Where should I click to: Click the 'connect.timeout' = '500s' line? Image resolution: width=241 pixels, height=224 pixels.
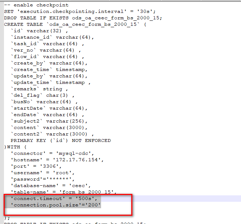pyautogui.click(x=54, y=199)
